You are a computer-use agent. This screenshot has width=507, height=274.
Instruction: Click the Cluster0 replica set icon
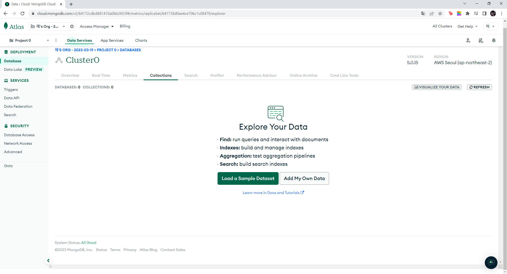59,60
